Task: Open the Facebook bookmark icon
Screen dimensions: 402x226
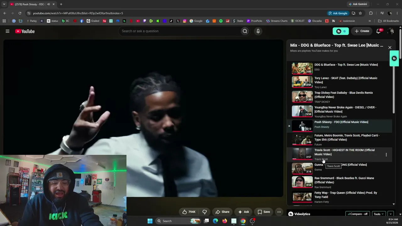Action: pos(82,21)
